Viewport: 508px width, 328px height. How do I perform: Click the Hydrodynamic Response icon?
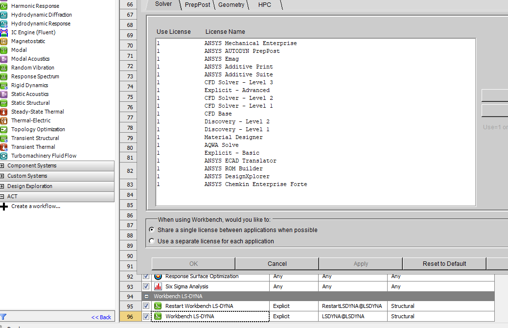[x=3, y=23]
